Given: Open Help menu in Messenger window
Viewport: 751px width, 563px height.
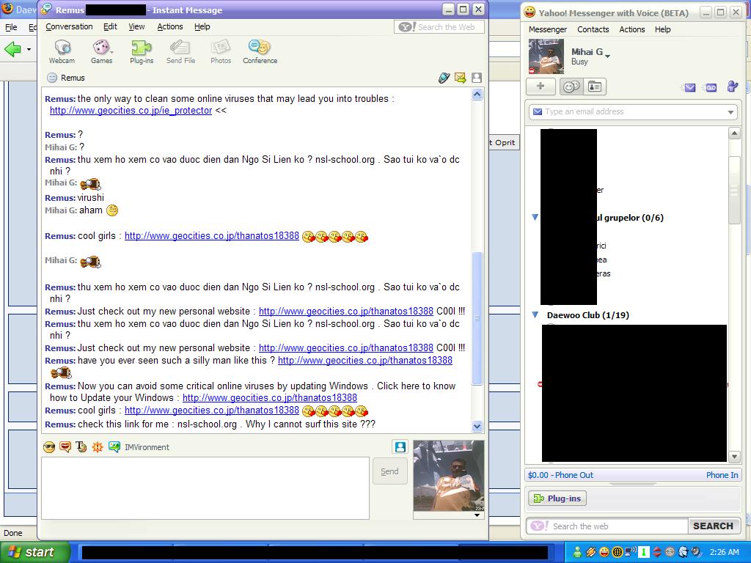Looking at the screenshot, I should tap(662, 29).
